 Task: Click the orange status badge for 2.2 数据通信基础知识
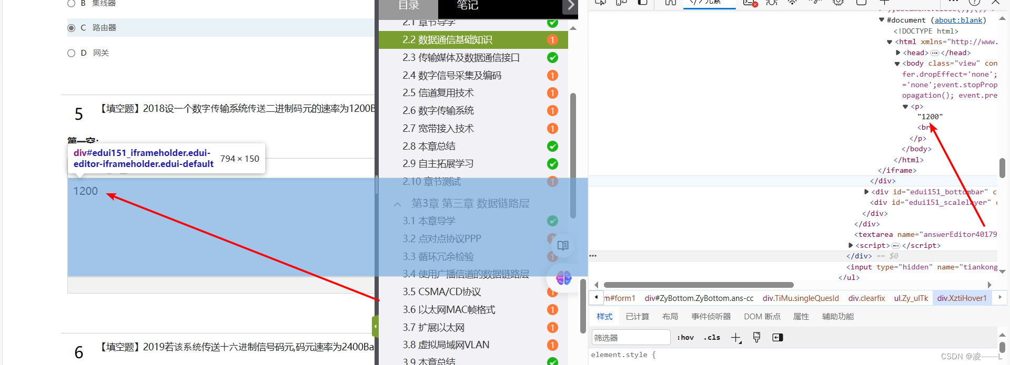tap(552, 40)
